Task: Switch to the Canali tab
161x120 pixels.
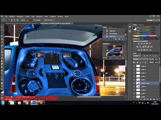Action: tap(139, 53)
